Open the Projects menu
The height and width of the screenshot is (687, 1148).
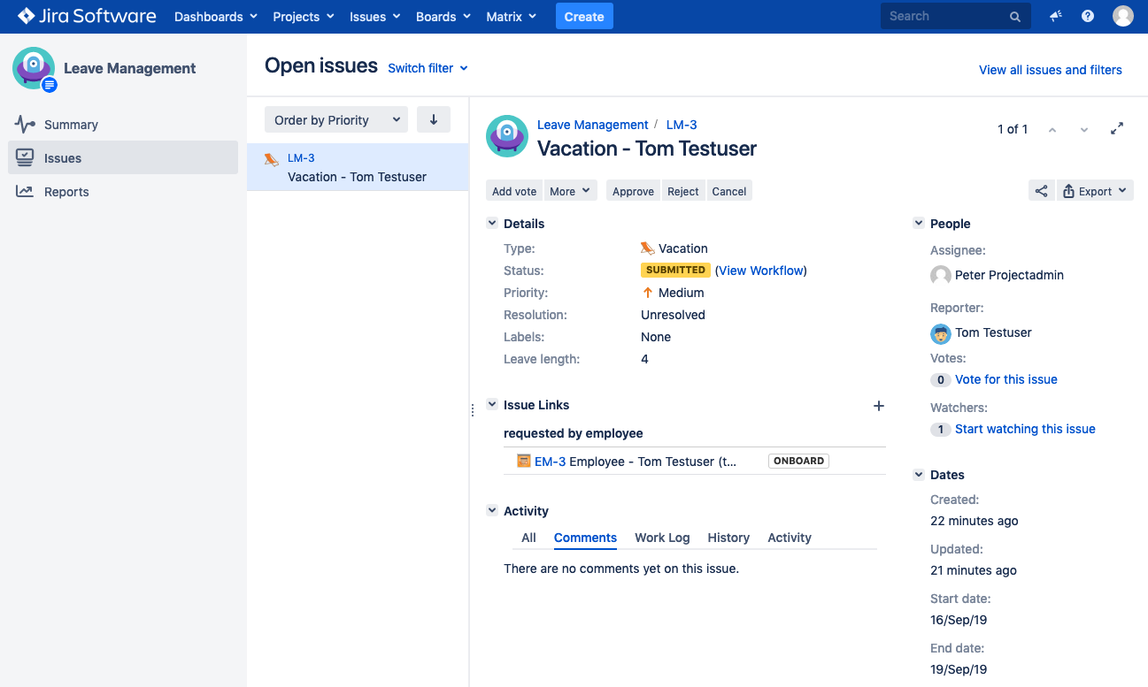(304, 17)
